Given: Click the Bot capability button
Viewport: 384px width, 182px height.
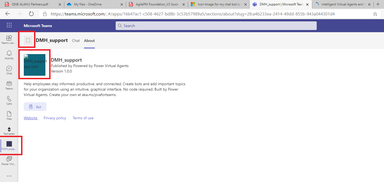Looking at the screenshot, I should (35, 107).
